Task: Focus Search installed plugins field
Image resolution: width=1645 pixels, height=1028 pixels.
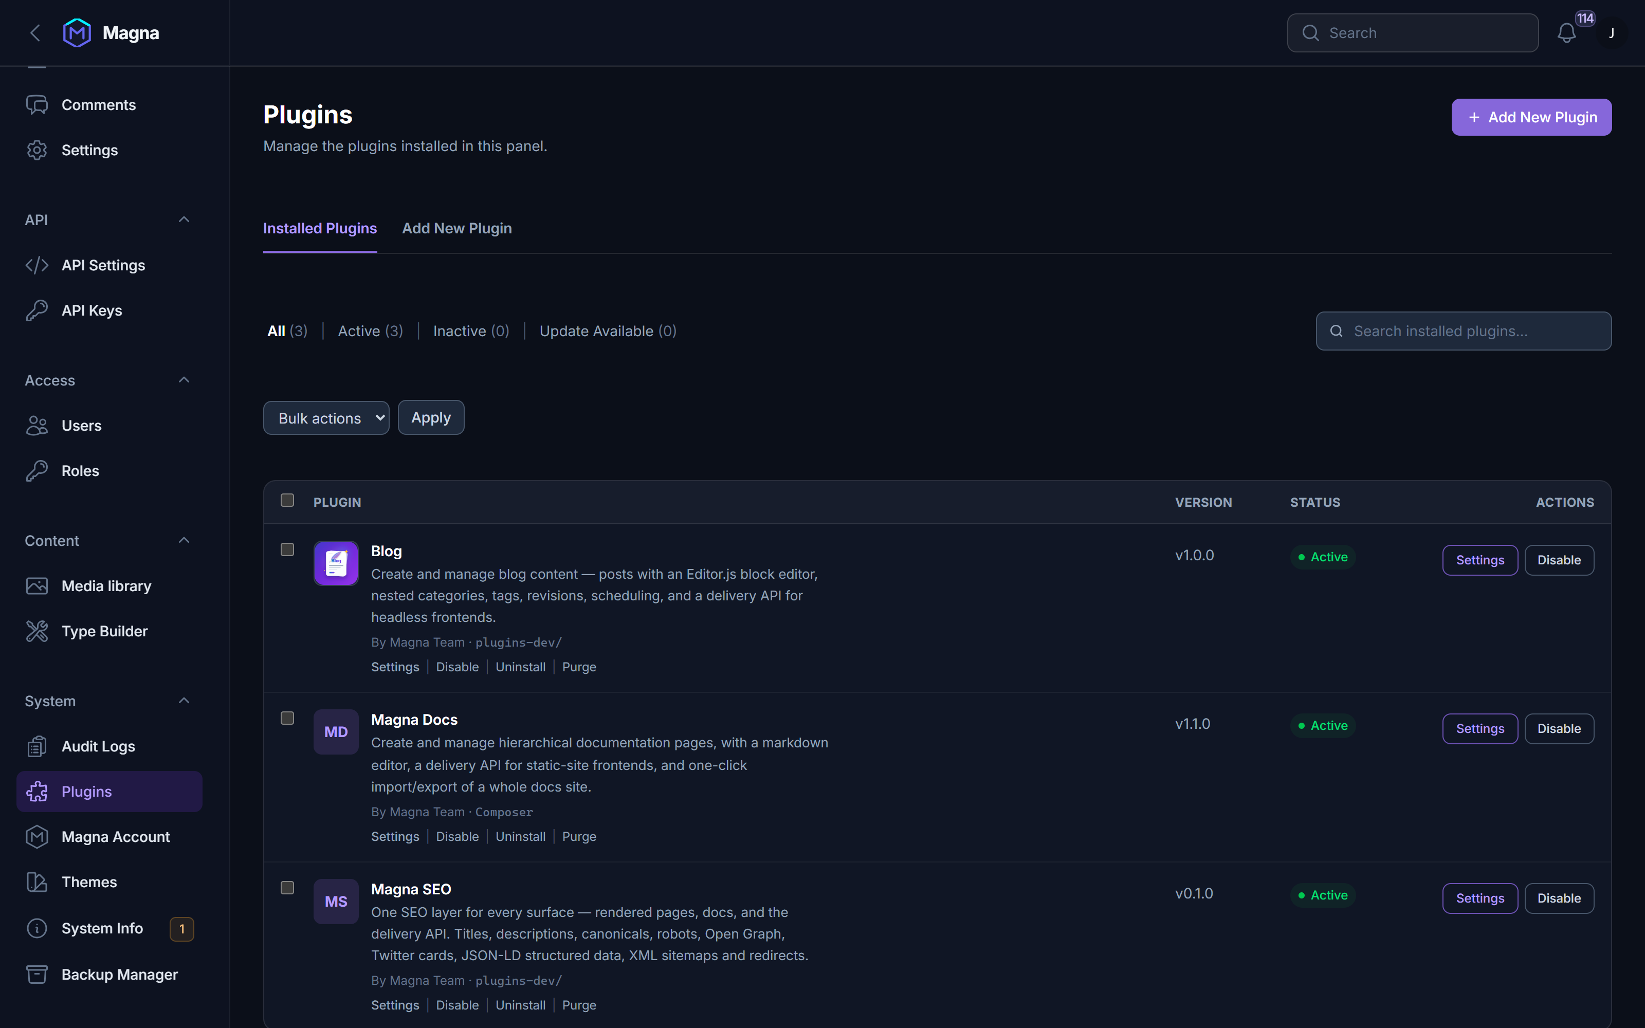Action: click(x=1464, y=331)
